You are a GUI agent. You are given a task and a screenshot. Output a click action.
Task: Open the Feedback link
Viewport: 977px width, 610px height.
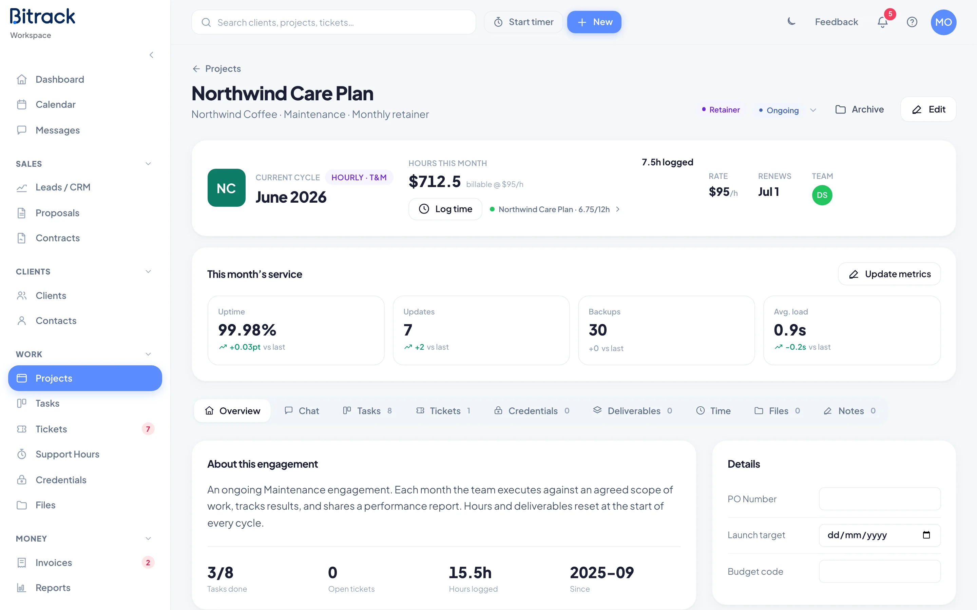pyautogui.click(x=836, y=22)
